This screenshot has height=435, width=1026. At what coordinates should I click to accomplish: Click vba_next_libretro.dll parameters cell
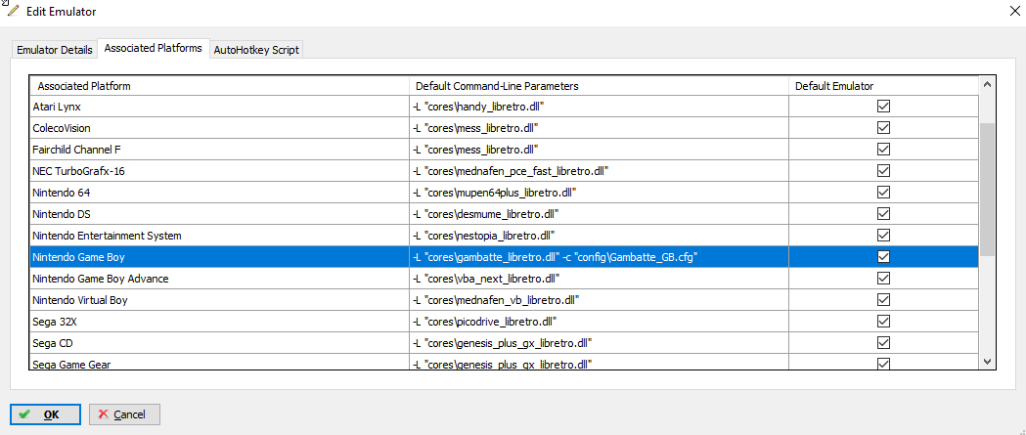point(599,279)
